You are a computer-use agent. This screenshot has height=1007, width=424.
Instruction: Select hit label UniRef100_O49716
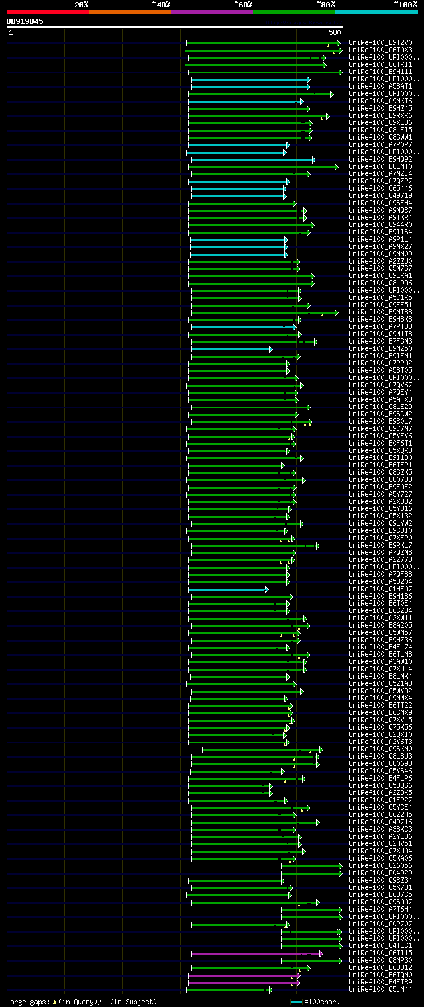[x=380, y=822]
